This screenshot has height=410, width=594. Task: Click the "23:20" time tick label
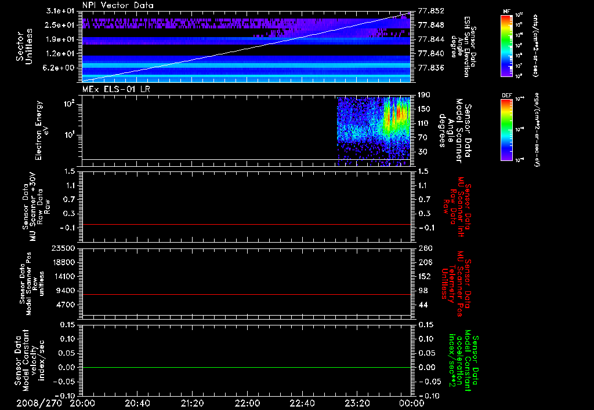tap(357, 403)
